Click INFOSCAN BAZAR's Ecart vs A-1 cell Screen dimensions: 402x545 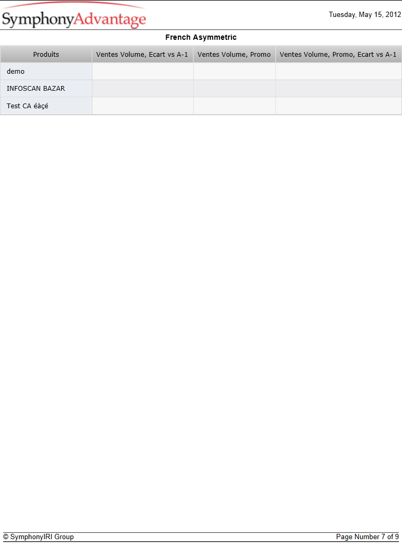pyautogui.click(x=142, y=88)
